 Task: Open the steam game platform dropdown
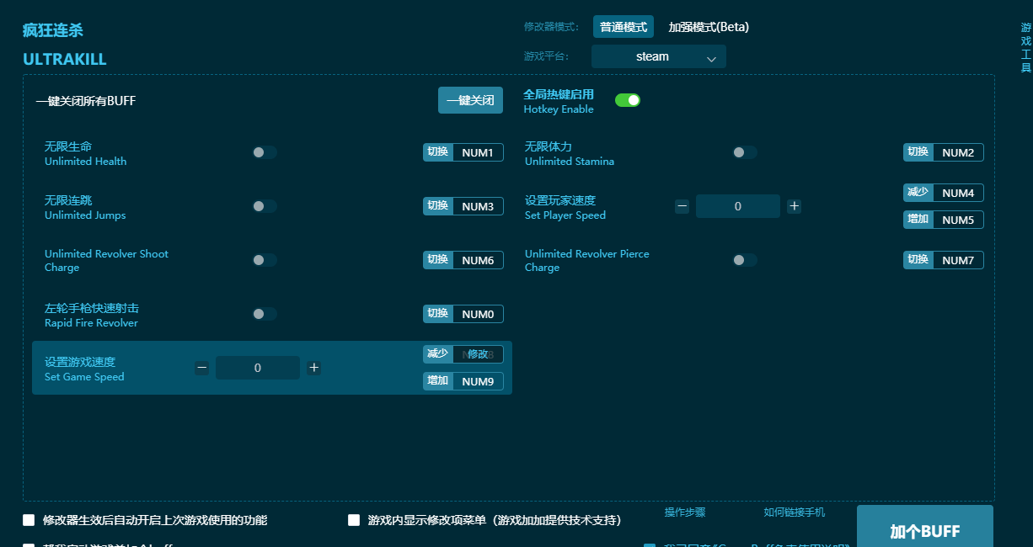pos(658,56)
